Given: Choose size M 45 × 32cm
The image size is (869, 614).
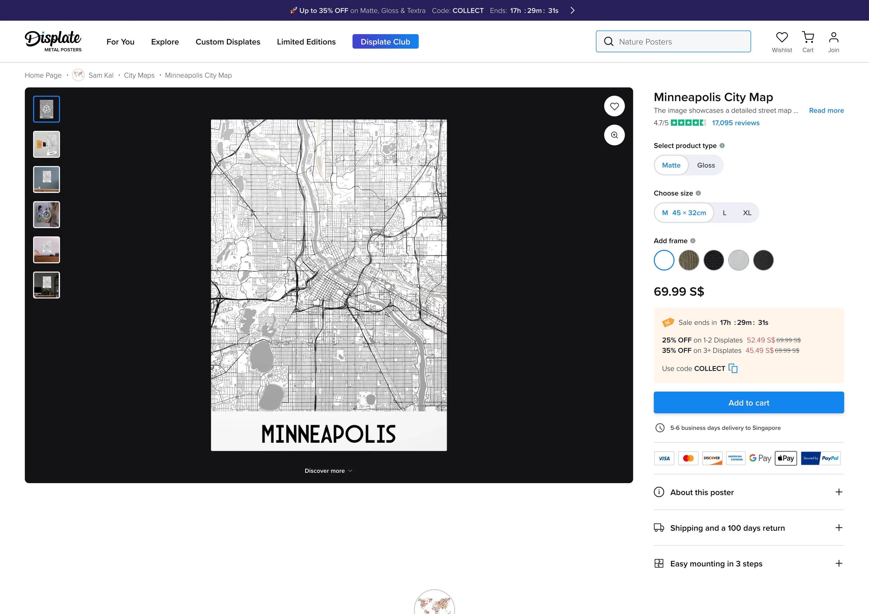Looking at the screenshot, I should [684, 213].
